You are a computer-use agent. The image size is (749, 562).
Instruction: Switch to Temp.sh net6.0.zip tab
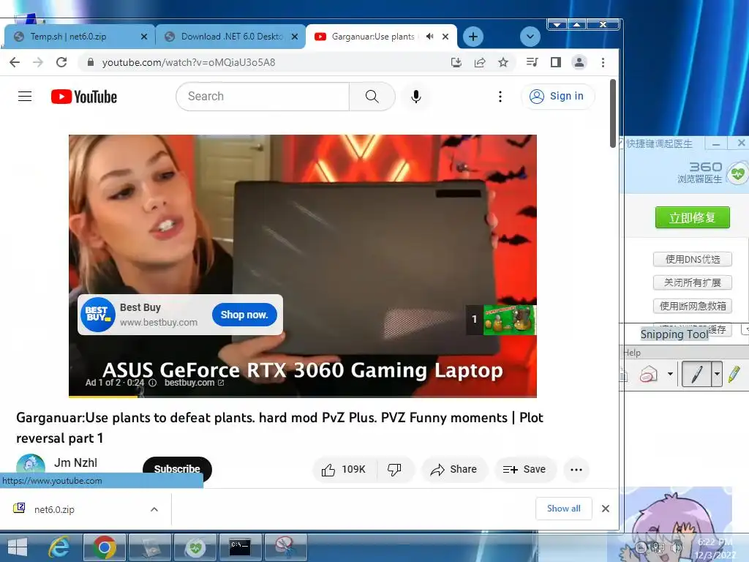click(79, 37)
